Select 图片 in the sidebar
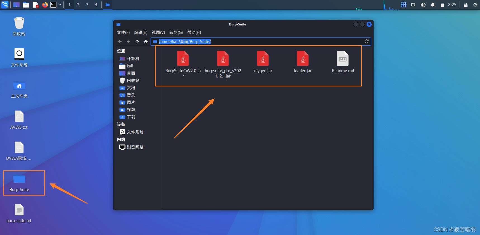The height and width of the screenshot is (235, 480). (127, 102)
